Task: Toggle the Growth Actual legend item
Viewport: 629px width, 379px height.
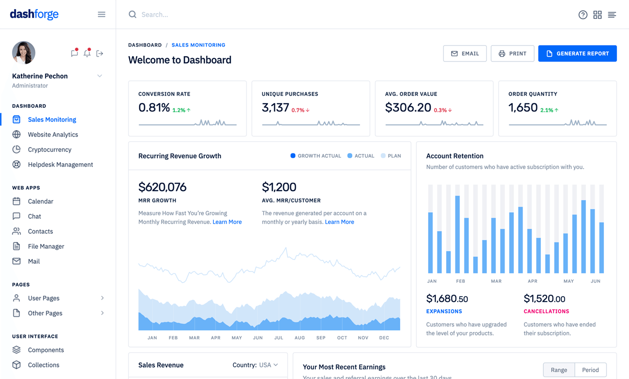Action: click(x=315, y=156)
